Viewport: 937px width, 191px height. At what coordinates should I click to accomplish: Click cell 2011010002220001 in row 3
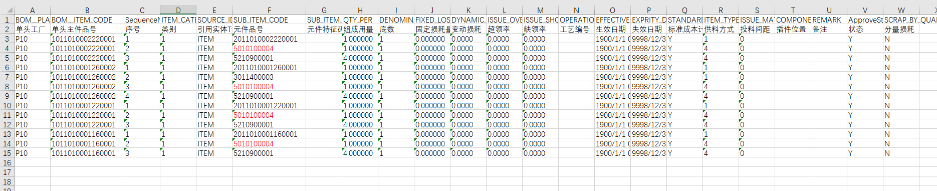click(x=269, y=39)
